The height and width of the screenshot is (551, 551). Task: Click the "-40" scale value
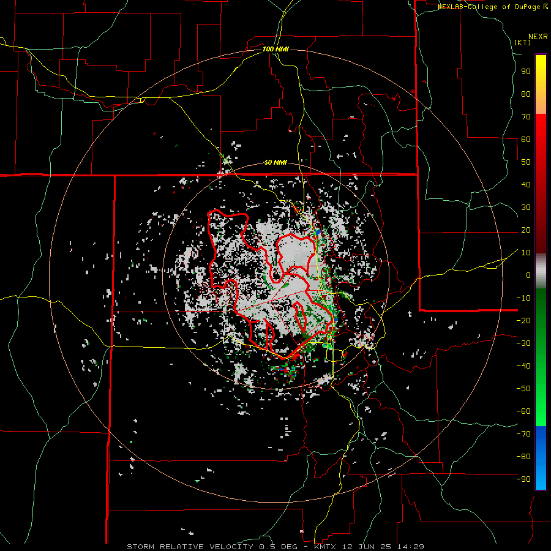(x=523, y=366)
